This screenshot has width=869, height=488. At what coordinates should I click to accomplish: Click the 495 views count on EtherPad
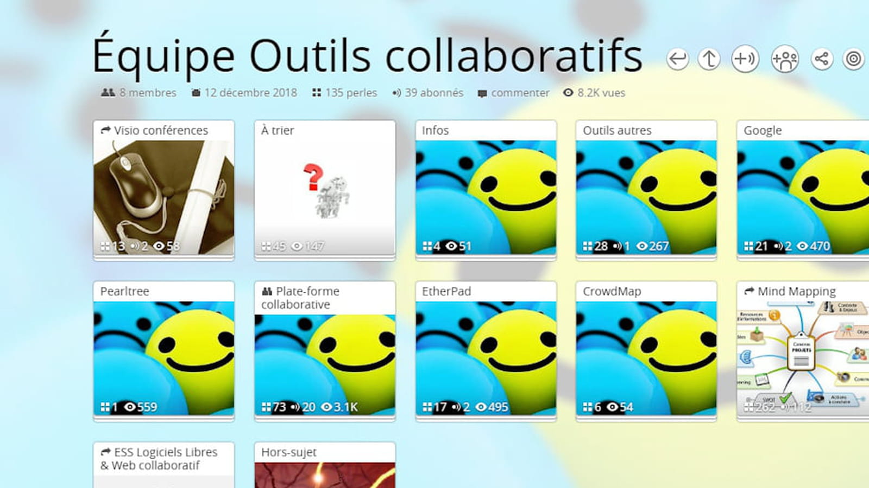tap(498, 407)
